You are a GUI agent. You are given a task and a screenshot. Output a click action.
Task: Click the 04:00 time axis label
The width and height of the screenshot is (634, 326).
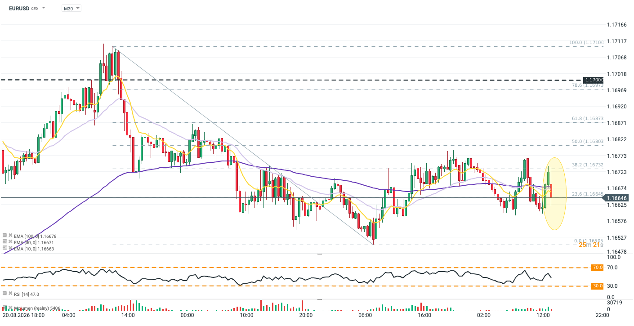point(68,316)
